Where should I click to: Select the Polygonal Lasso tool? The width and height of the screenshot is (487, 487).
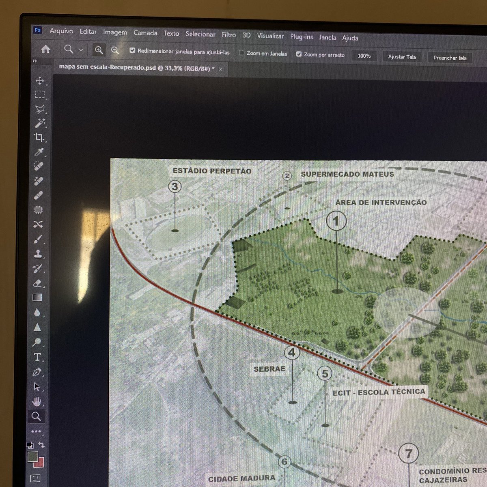click(40, 109)
